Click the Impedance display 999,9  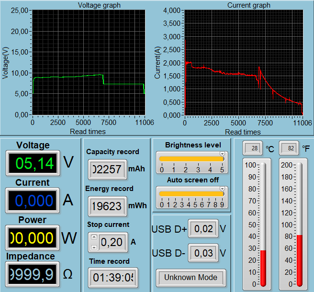click(33, 274)
